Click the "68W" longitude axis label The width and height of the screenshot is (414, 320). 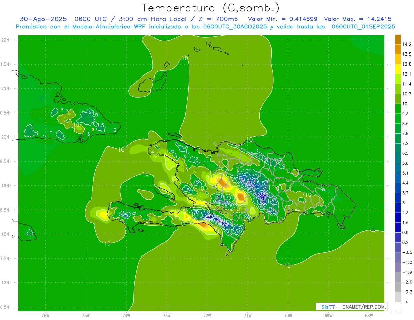click(x=369, y=316)
